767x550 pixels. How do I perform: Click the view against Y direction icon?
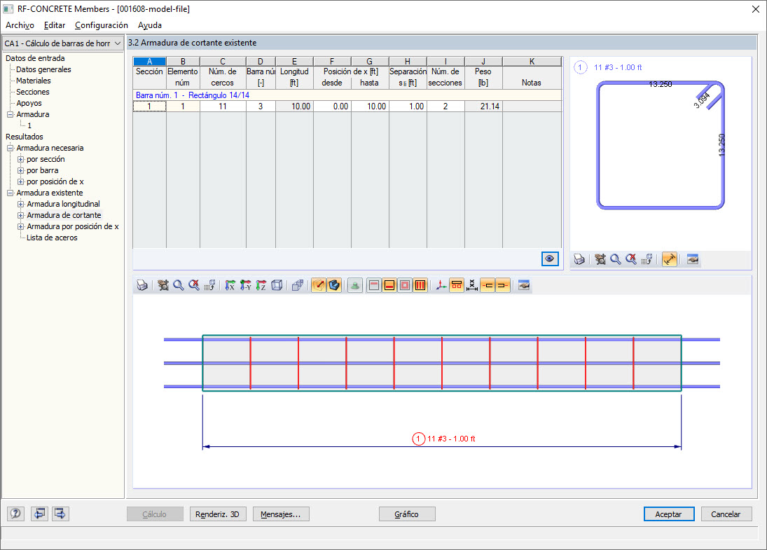tap(246, 285)
